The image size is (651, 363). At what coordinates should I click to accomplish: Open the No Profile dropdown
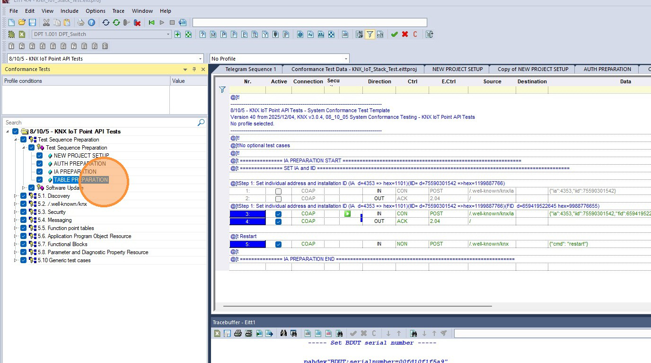(346, 59)
